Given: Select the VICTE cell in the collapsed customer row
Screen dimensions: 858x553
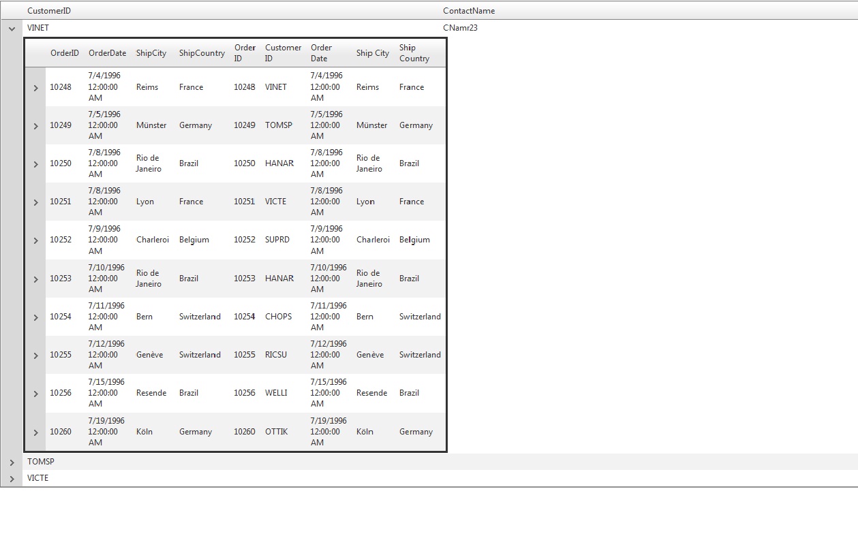Looking at the screenshot, I should pos(38,478).
